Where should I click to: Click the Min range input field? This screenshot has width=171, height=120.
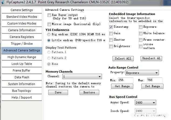125,80
